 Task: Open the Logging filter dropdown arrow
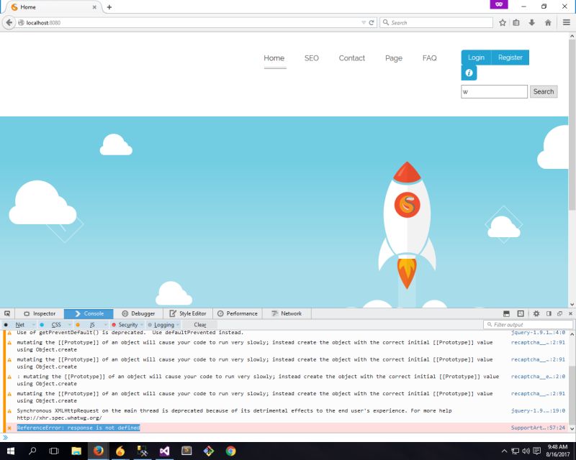click(177, 324)
